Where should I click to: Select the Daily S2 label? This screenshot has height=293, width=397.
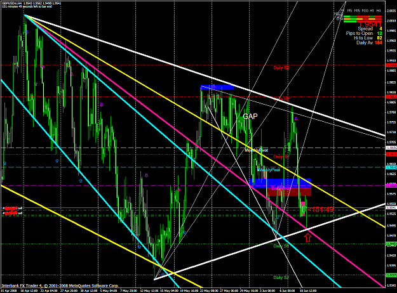[x=281, y=278]
